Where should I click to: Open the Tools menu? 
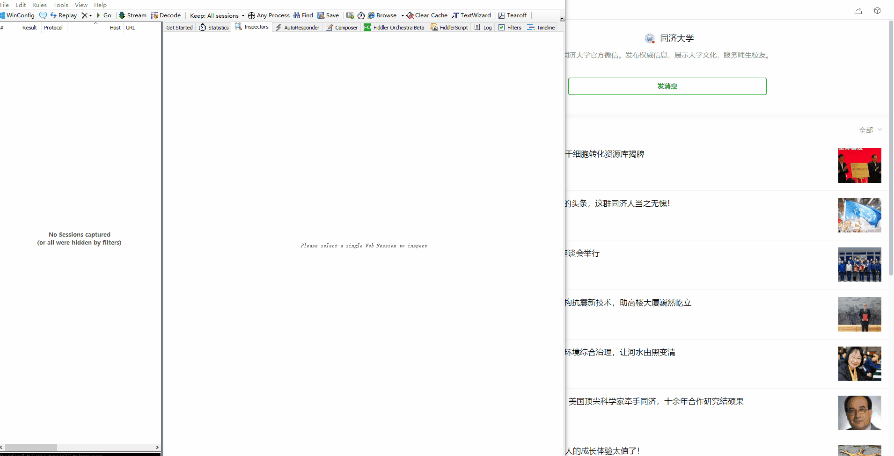[x=61, y=5]
